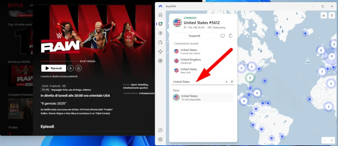Open the Dark Web Monitor target icon
Screen dimensions: 338x146
[x=160, y=61]
